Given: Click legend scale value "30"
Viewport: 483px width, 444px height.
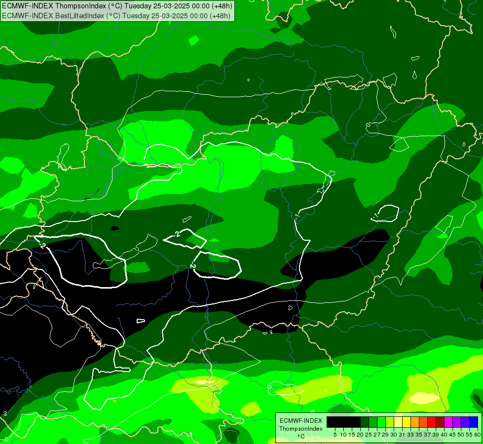Looking at the screenshot, I should [x=394, y=435].
